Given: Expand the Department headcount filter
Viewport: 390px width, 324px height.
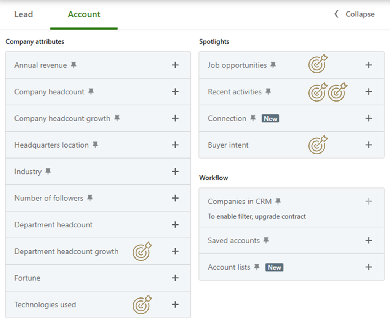Looking at the screenshot, I should pyautogui.click(x=175, y=225).
